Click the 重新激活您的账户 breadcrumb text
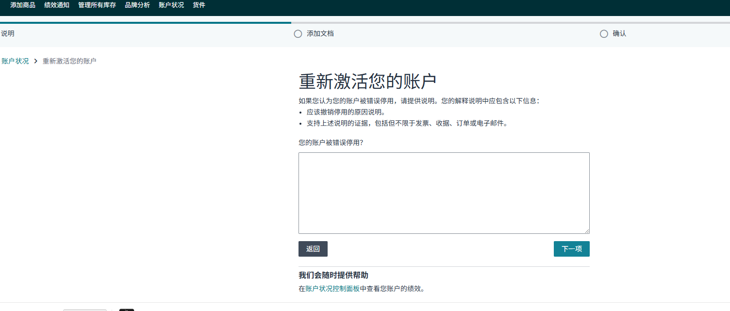730x311 pixels. [x=69, y=61]
